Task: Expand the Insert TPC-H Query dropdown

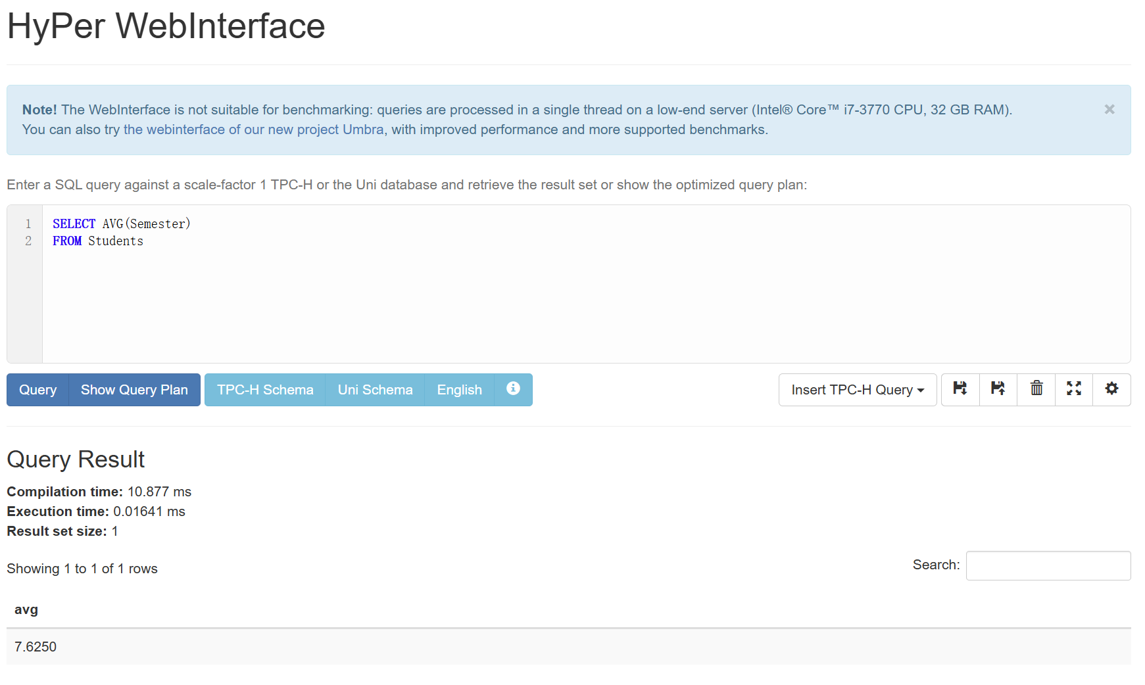Action: pyautogui.click(x=857, y=390)
